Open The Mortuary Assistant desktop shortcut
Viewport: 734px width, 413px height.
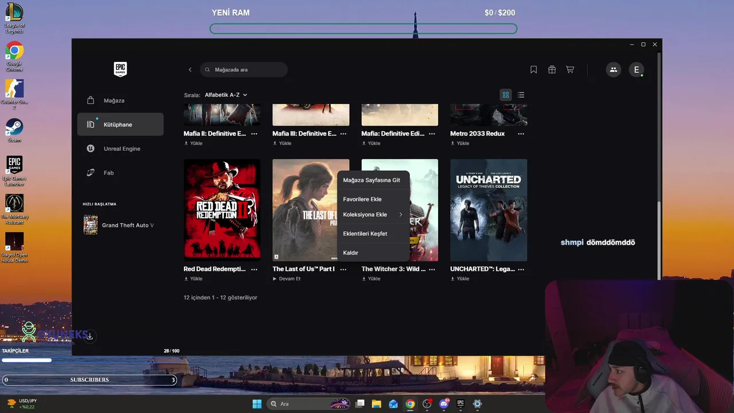[x=14, y=209]
